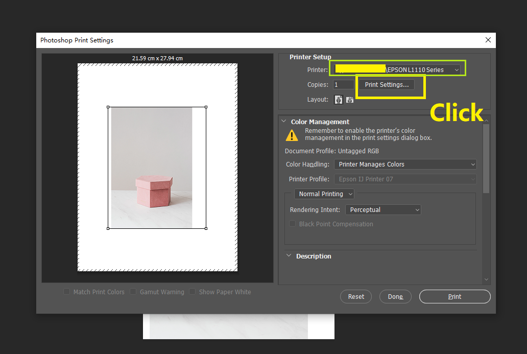
Task: Click bottom-right handle of print preview image
Action: [206, 228]
